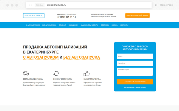The height and width of the screenshot is (111, 179).
Task: Open ОБХОДЧИКИ menu item
Action: click(x=73, y=25)
